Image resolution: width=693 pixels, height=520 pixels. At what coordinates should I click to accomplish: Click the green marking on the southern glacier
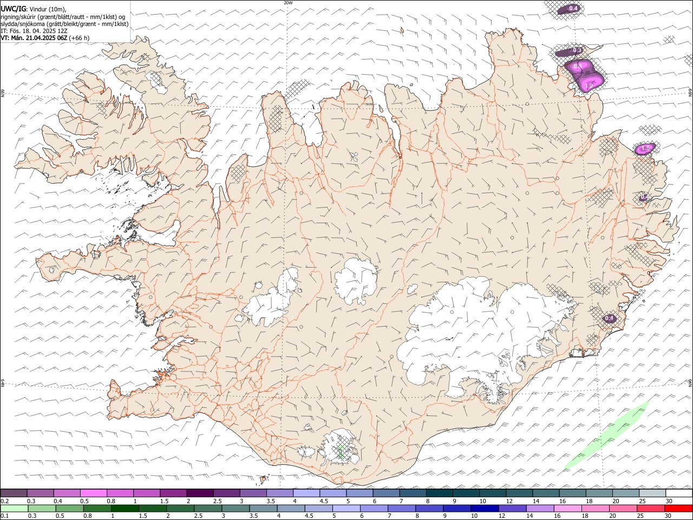pos(341,451)
